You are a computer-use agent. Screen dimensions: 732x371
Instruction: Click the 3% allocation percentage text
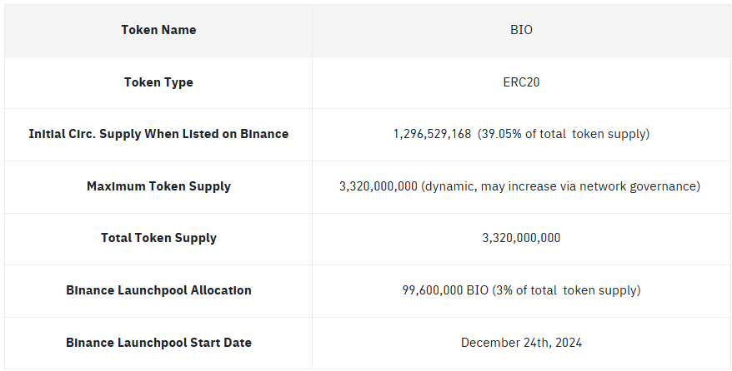503,290
